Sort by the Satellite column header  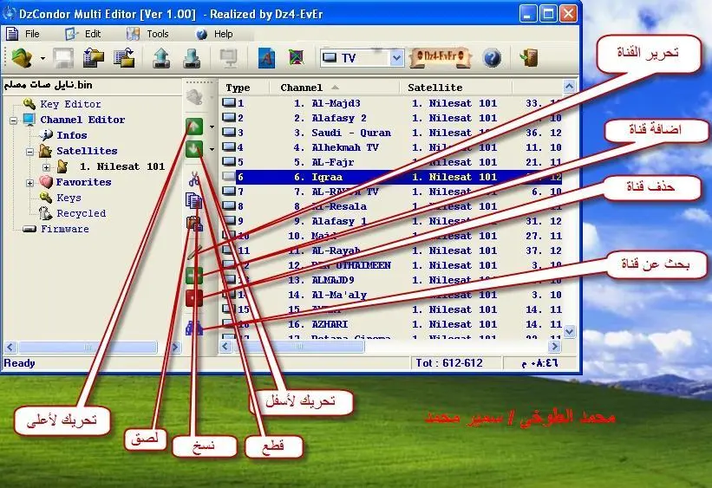(456, 88)
